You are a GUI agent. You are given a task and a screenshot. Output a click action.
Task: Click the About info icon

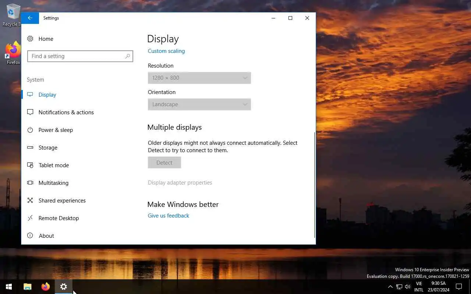[30, 236]
